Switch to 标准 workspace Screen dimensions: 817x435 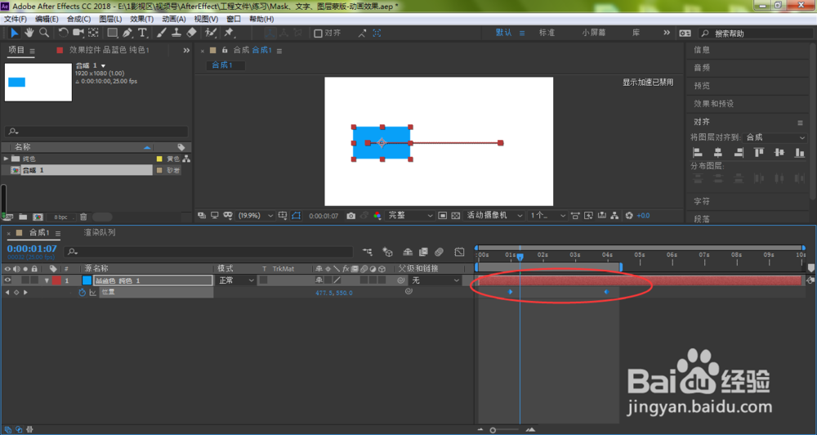(x=547, y=33)
